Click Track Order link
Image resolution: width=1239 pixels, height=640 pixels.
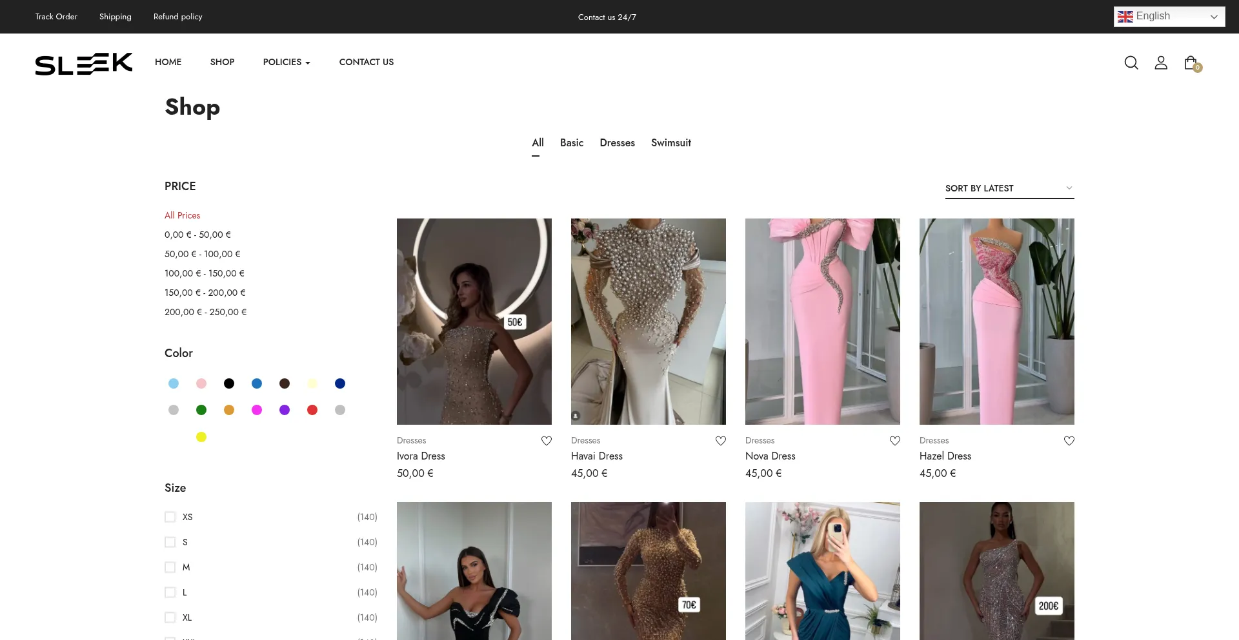(56, 17)
